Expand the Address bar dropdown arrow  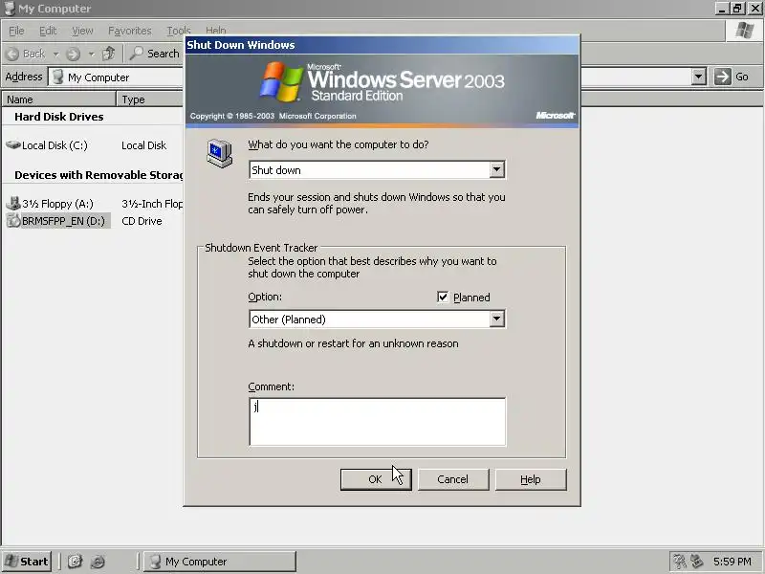coord(699,77)
